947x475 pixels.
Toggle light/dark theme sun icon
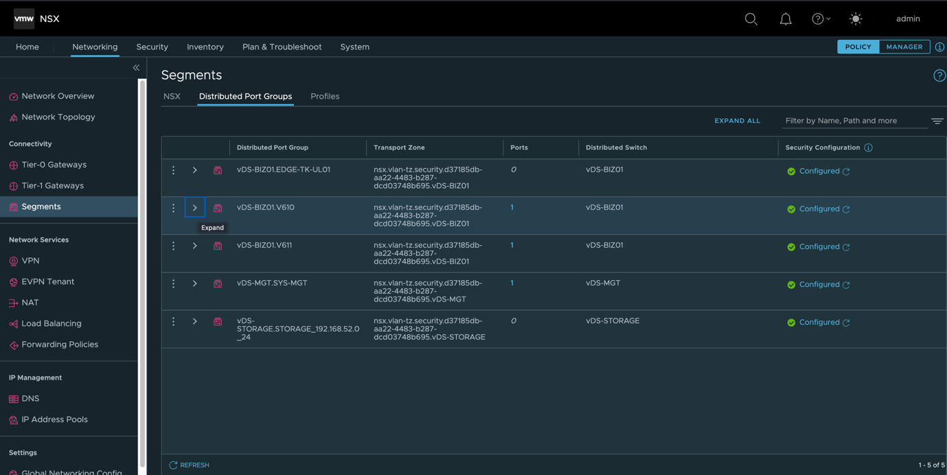coord(856,19)
